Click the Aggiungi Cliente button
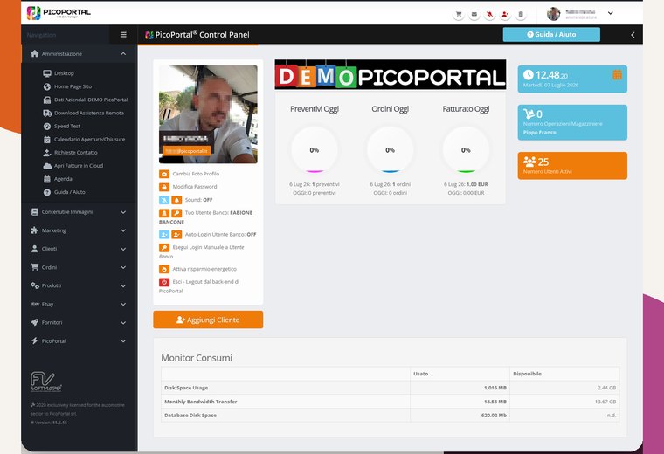The height and width of the screenshot is (454, 664). point(208,320)
